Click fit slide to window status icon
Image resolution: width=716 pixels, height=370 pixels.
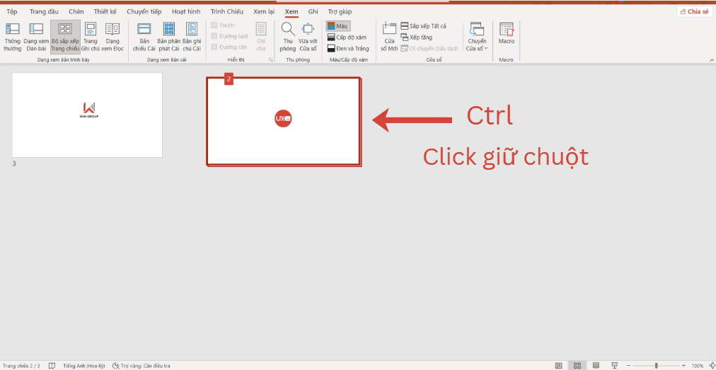[x=711, y=366]
